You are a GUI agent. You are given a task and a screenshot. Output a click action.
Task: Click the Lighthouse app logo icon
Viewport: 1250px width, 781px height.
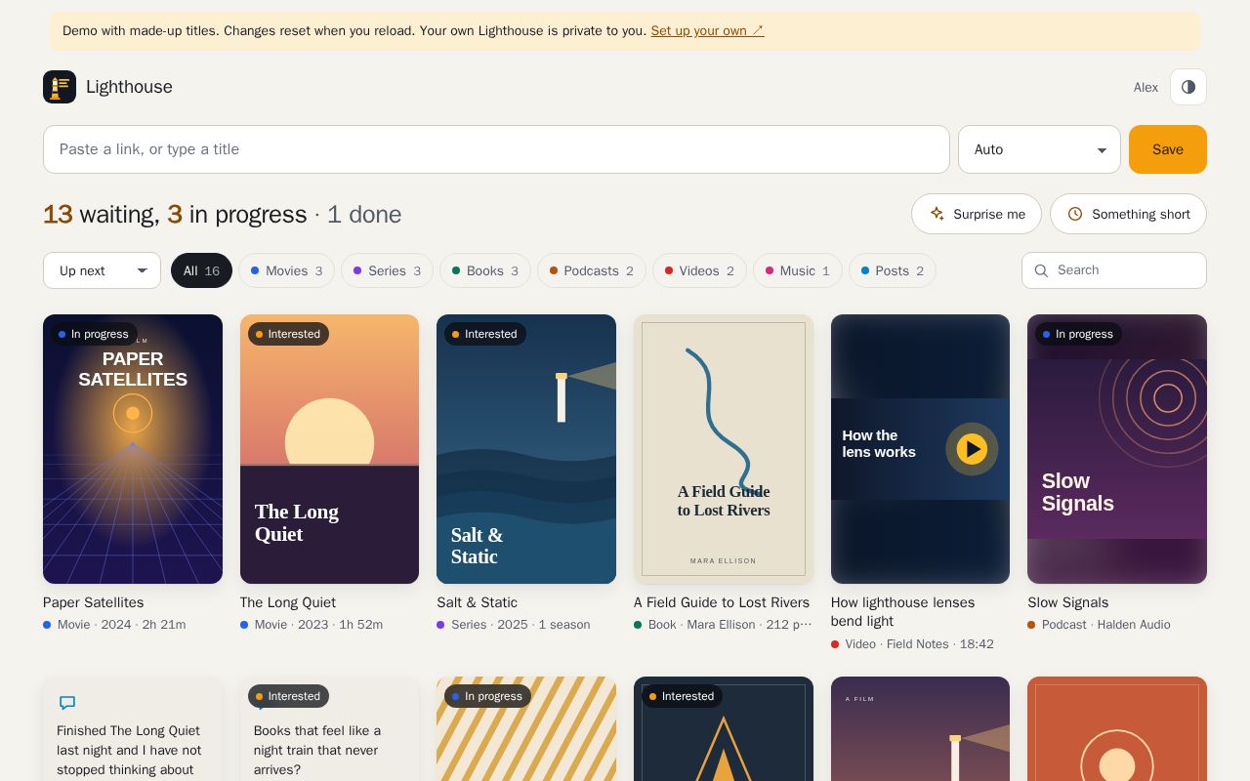[x=60, y=87]
